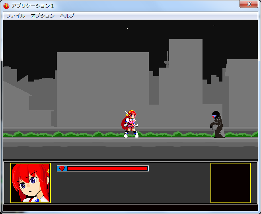Click the shadow enemy's blue face
The height and width of the screenshot is (214, 261).
215,116
